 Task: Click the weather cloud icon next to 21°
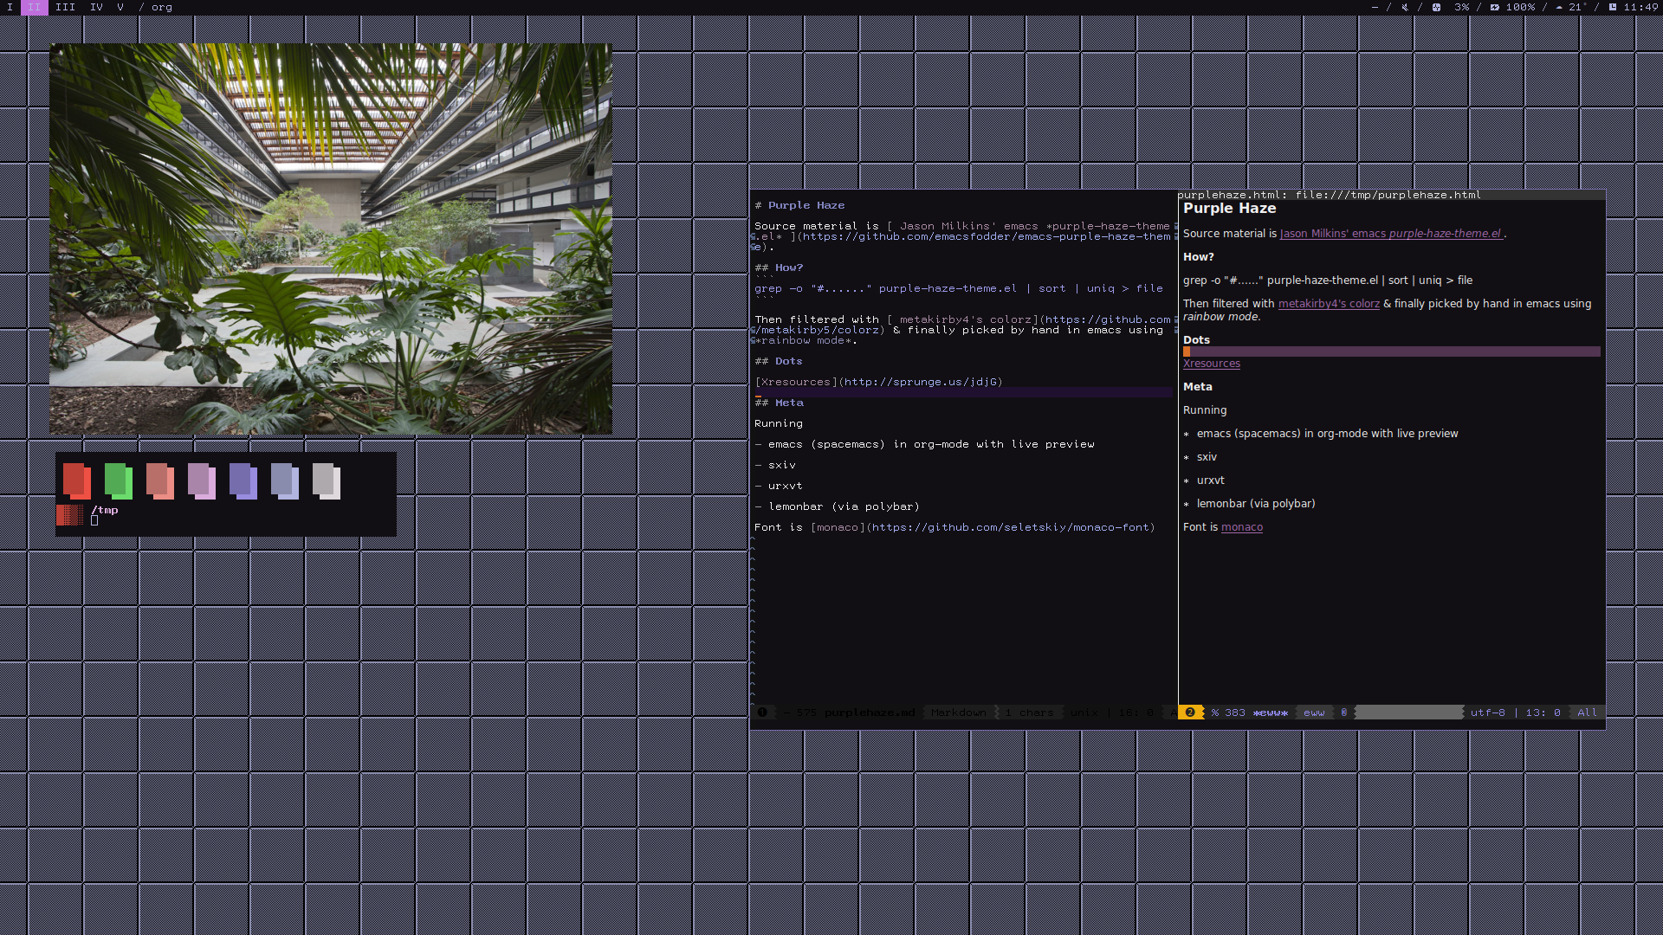(x=1559, y=7)
